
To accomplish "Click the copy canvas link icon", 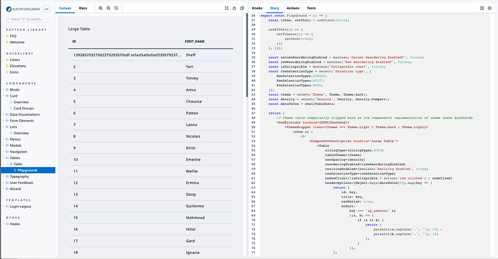I will point(242,8).
